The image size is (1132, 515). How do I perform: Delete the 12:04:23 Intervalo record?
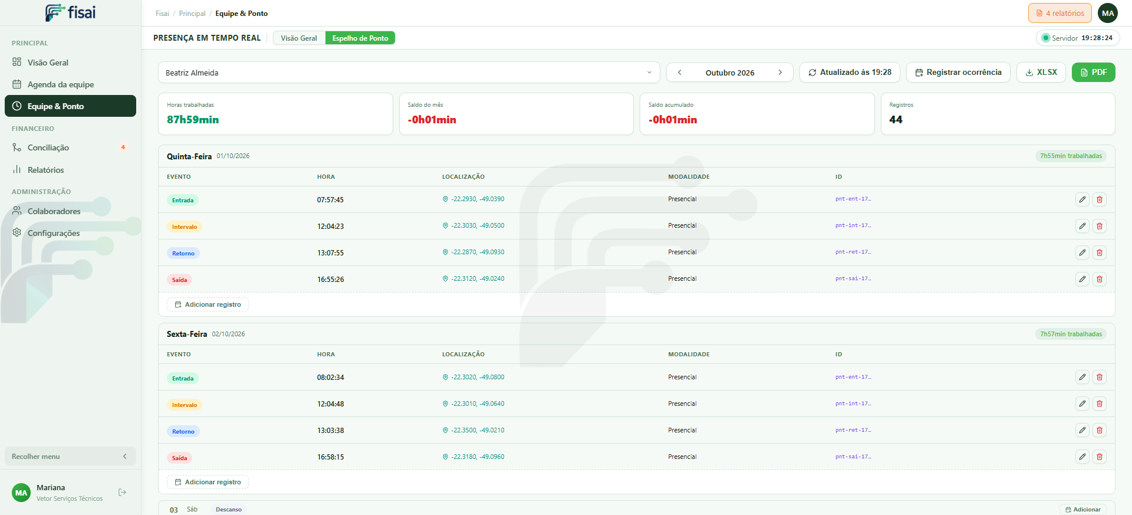tap(1100, 226)
